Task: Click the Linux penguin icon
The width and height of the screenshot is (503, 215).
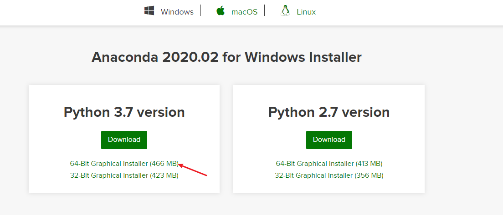Action: [x=285, y=11]
